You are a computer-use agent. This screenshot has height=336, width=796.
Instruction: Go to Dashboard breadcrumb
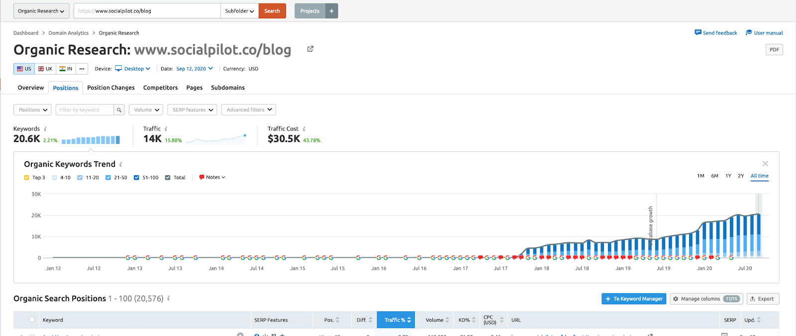pos(26,33)
